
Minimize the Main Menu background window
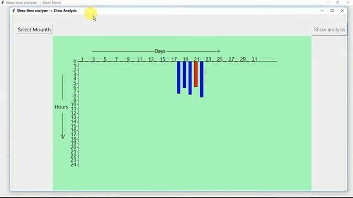click(x=328, y=2)
